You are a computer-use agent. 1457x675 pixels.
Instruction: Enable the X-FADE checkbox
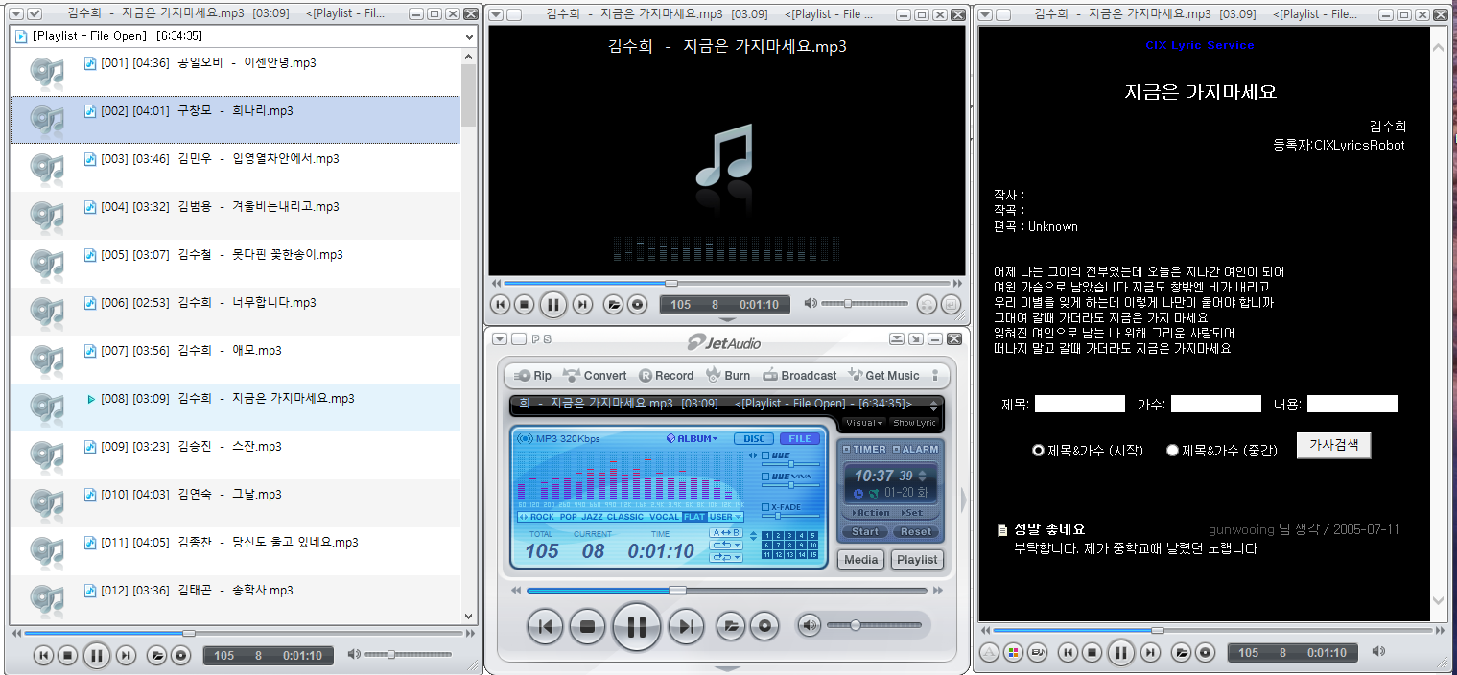(765, 507)
